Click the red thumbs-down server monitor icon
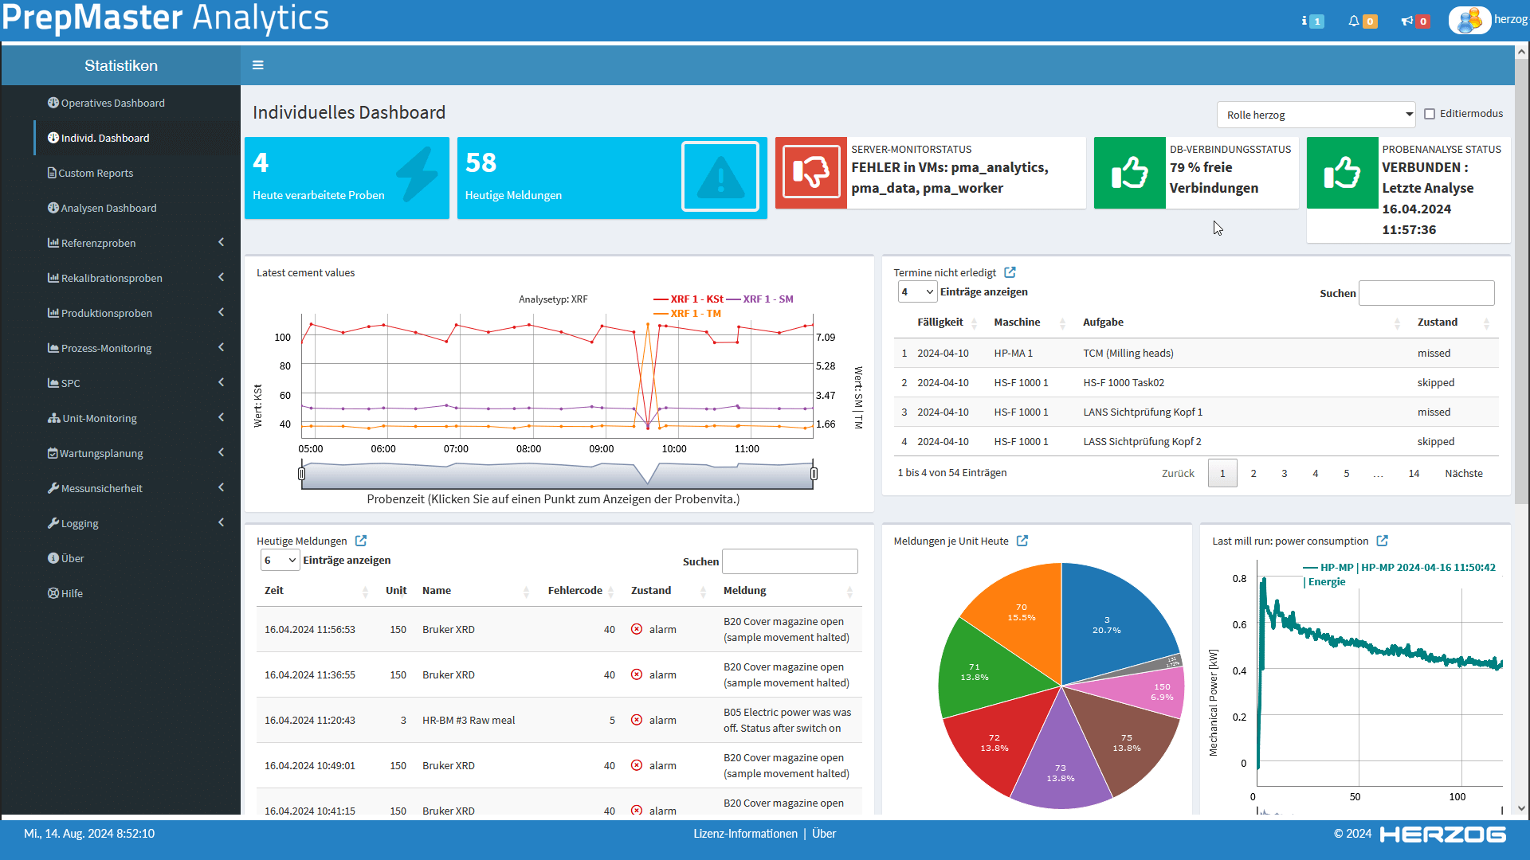1530x860 pixels. [x=811, y=172]
